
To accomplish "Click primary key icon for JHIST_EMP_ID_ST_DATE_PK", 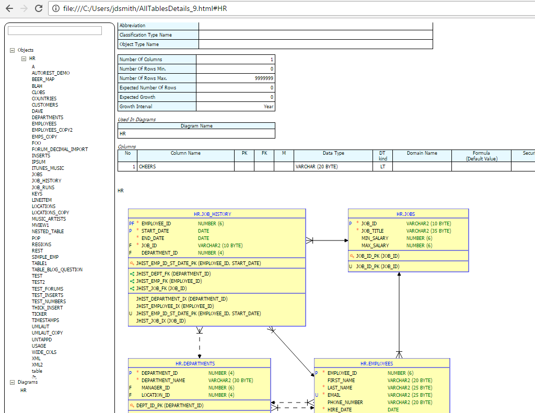I will [x=132, y=263].
